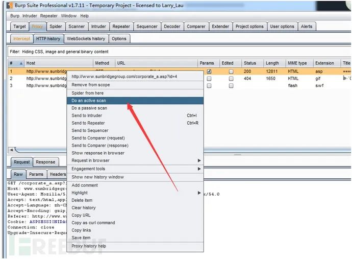The height and width of the screenshot is (259, 352).
Task: Select Send to Repeater in context menu
Action: (x=135, y=123)
